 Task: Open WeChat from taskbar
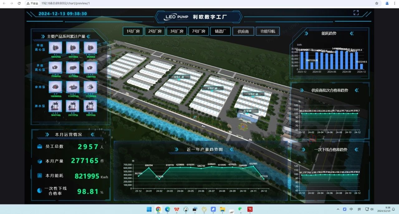(x=241, y=209)
